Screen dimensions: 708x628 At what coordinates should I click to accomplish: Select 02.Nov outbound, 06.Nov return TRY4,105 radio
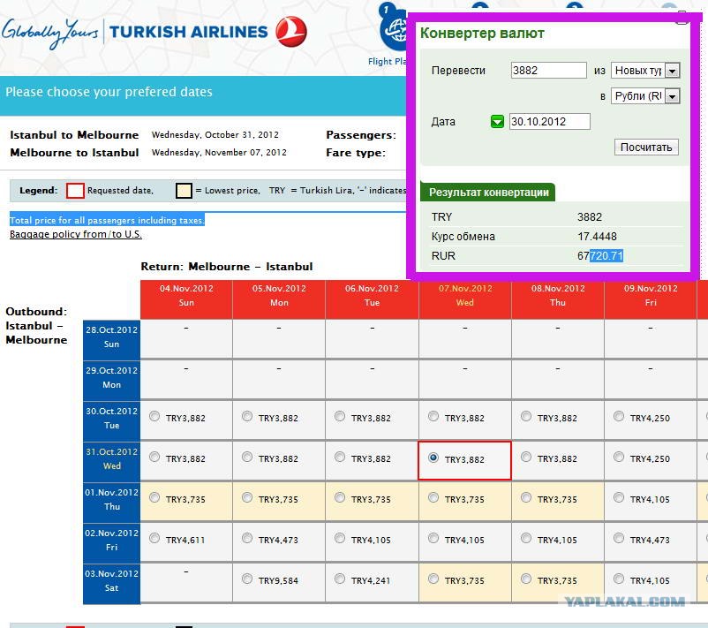pos(340,538)
